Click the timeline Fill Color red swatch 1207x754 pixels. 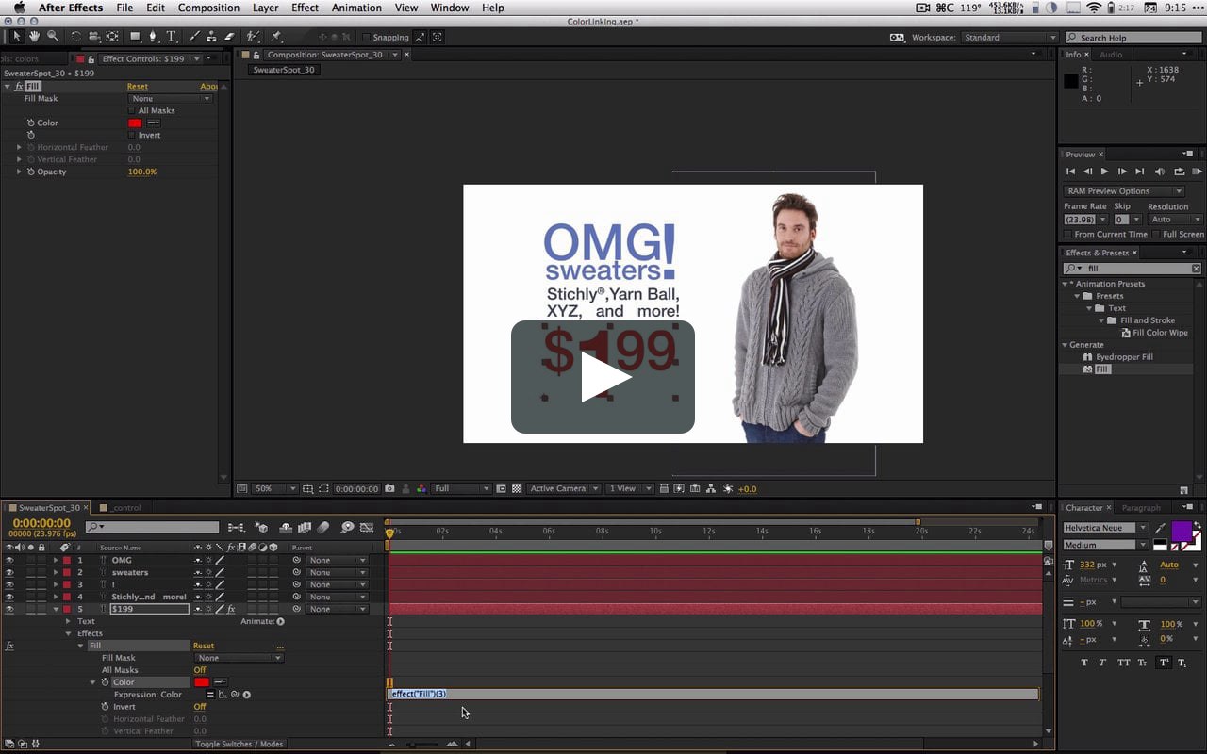coord(202,682)
